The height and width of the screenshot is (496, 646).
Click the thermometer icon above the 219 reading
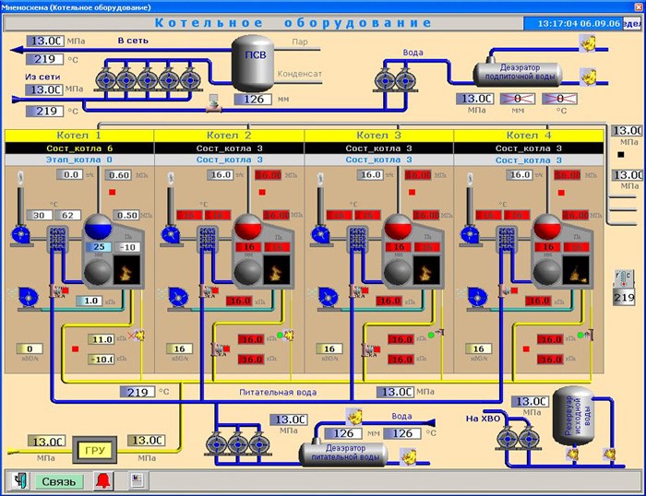pos(624,278)
